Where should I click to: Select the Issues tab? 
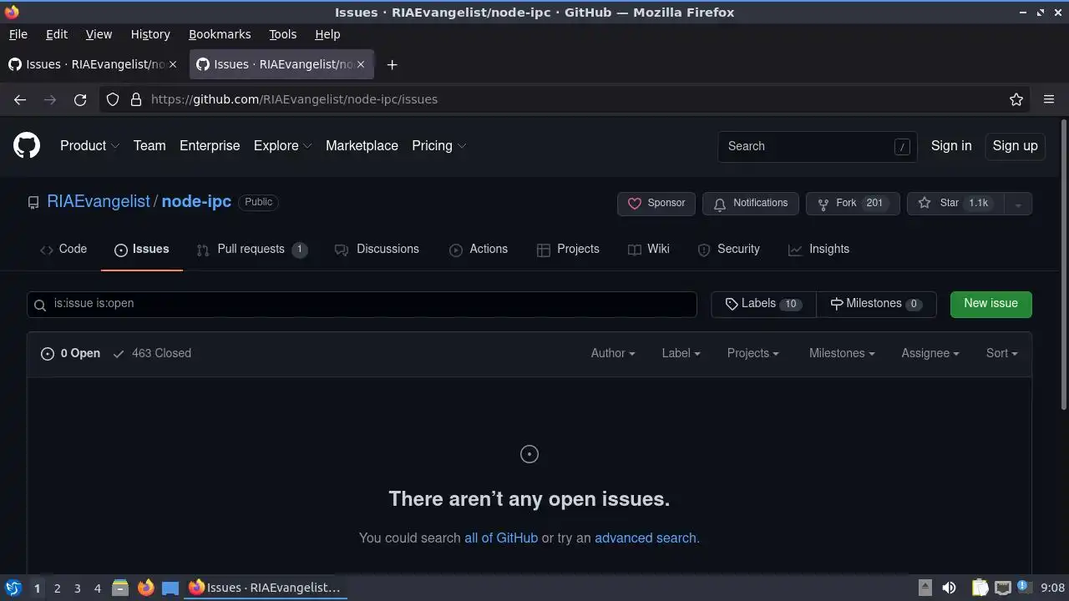point(142,249)
